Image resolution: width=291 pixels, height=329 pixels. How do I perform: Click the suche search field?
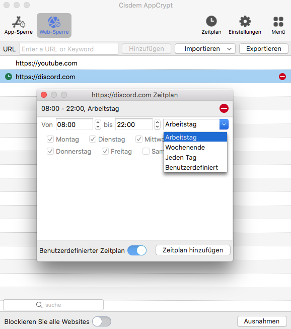pyautogui.click(x=53, y=305)
